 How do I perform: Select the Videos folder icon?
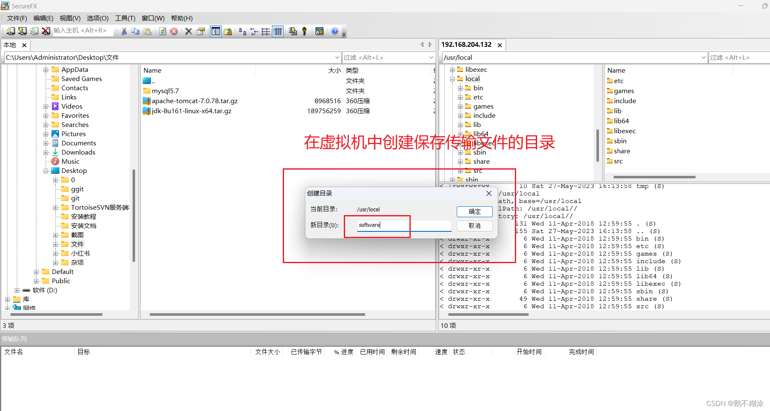point(55,107)
